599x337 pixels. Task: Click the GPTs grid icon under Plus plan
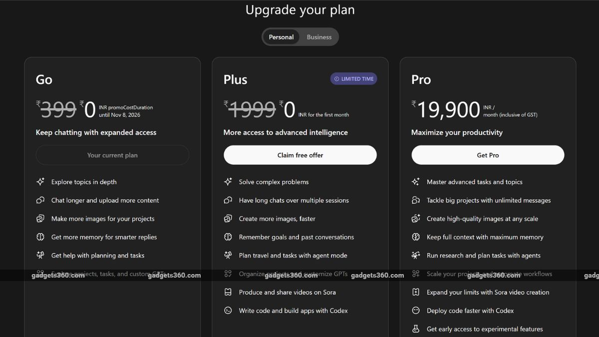click(x=228, y=274)
